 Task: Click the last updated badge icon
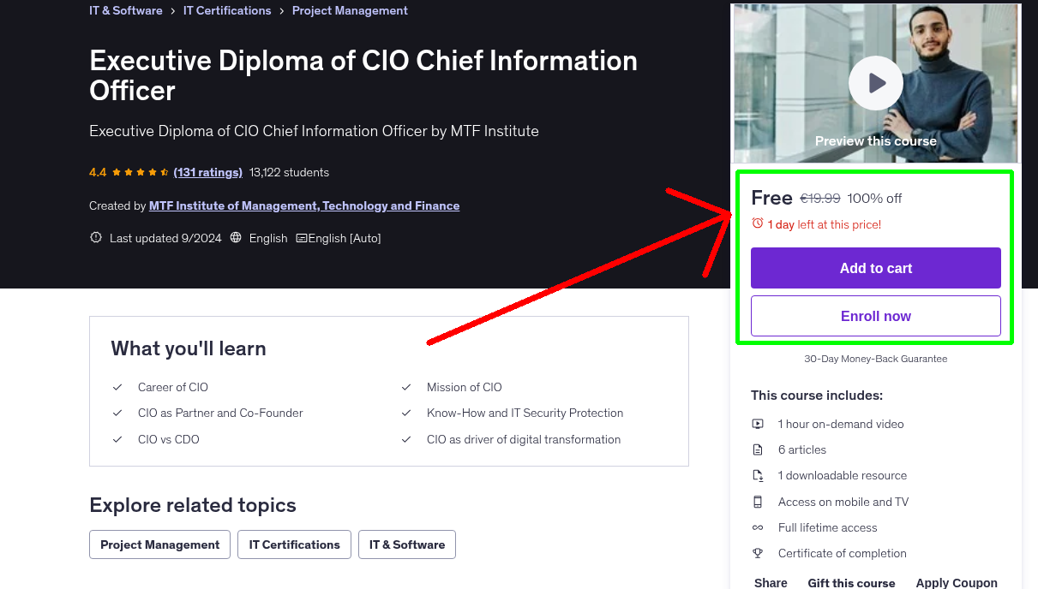tap(96, 238)
